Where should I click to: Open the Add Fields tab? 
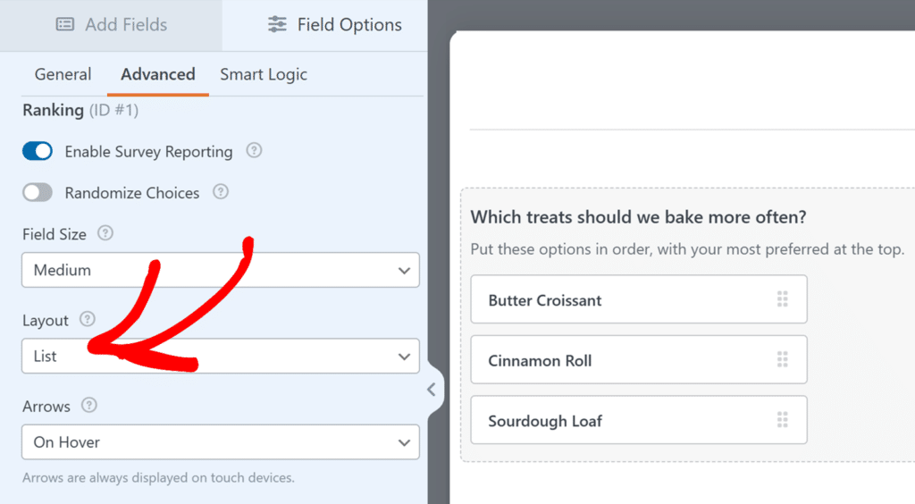[111, 25]
